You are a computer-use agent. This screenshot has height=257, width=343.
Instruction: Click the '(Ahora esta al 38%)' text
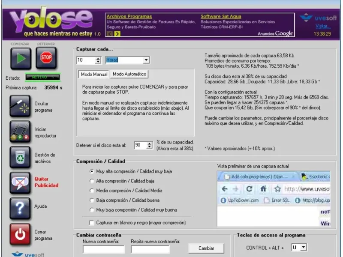point(175,149)
